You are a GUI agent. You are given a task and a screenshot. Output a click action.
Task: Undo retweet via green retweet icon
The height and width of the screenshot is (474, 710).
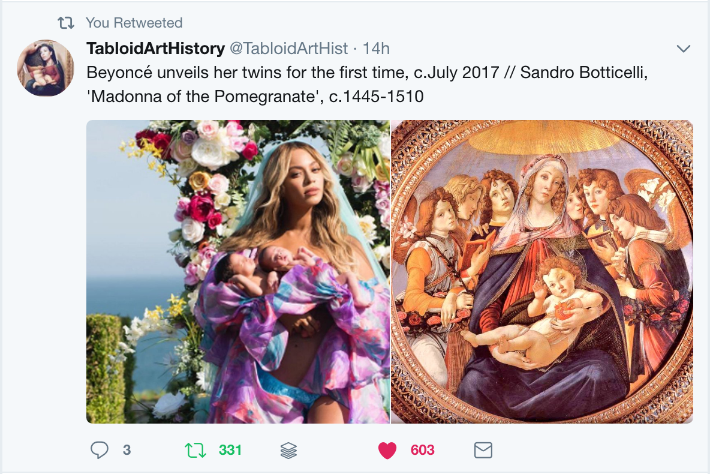[195, 450]
